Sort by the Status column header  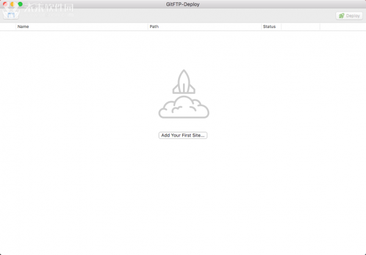pyautogui.click(x=271, y=27)
